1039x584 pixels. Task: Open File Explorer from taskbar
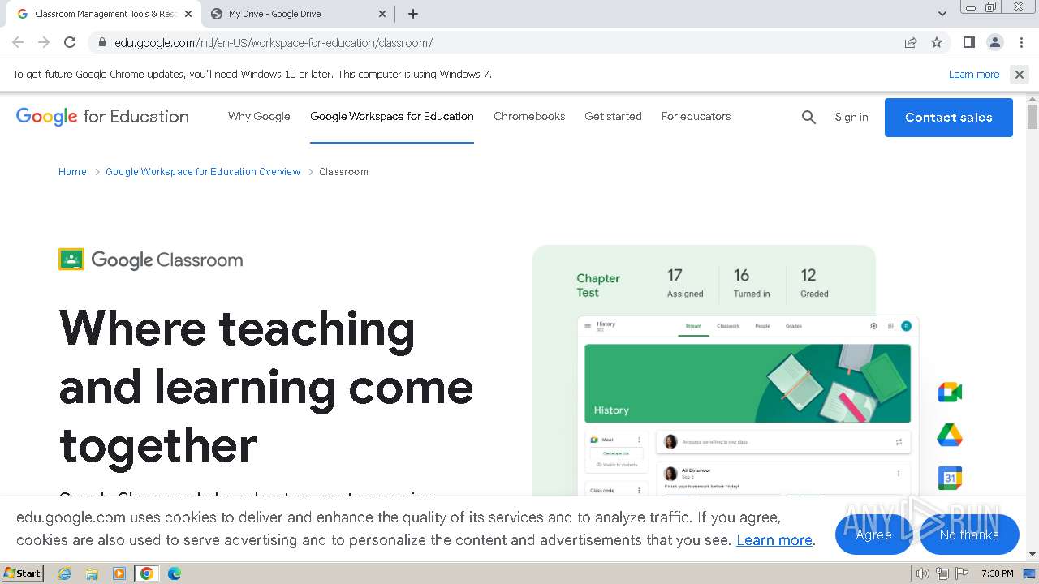[x=92, y=573]
